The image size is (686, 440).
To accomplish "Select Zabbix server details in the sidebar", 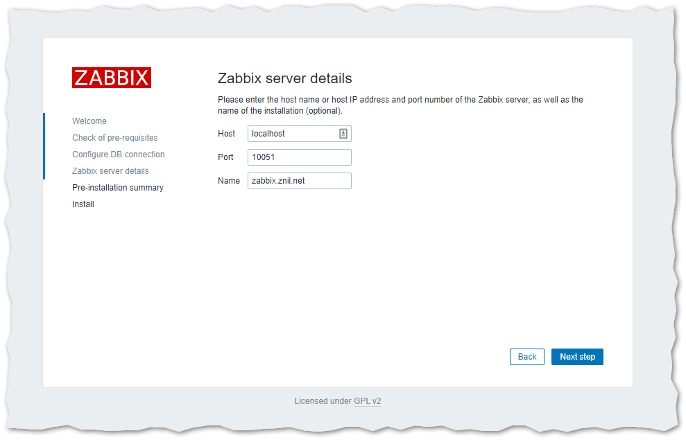I will tap(110, 171).
